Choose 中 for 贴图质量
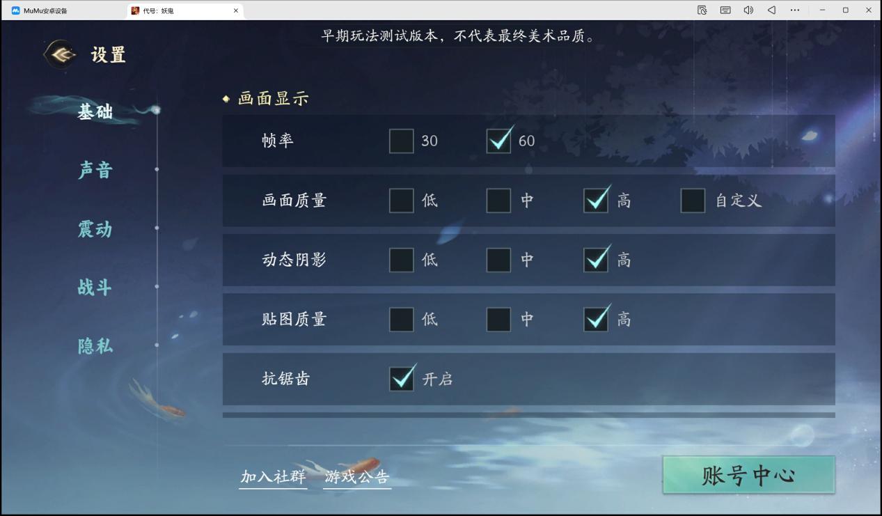Image resolution: width=882 pixels, height=516 pixels. (498, 320)
